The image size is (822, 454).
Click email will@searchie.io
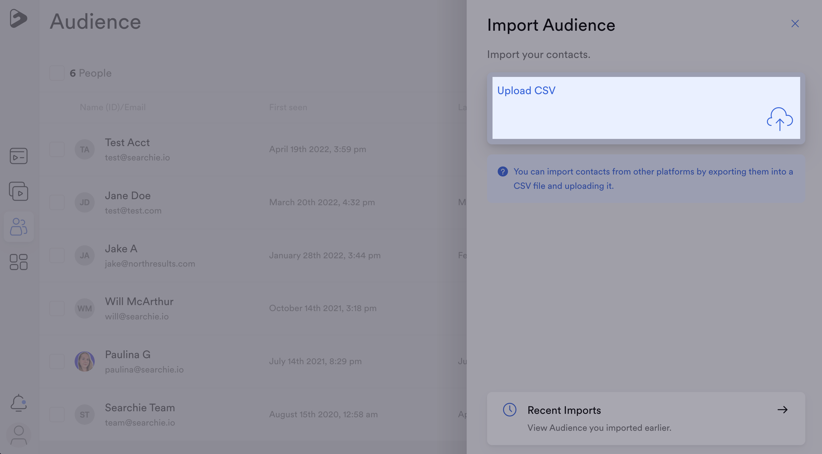point(137,317)
